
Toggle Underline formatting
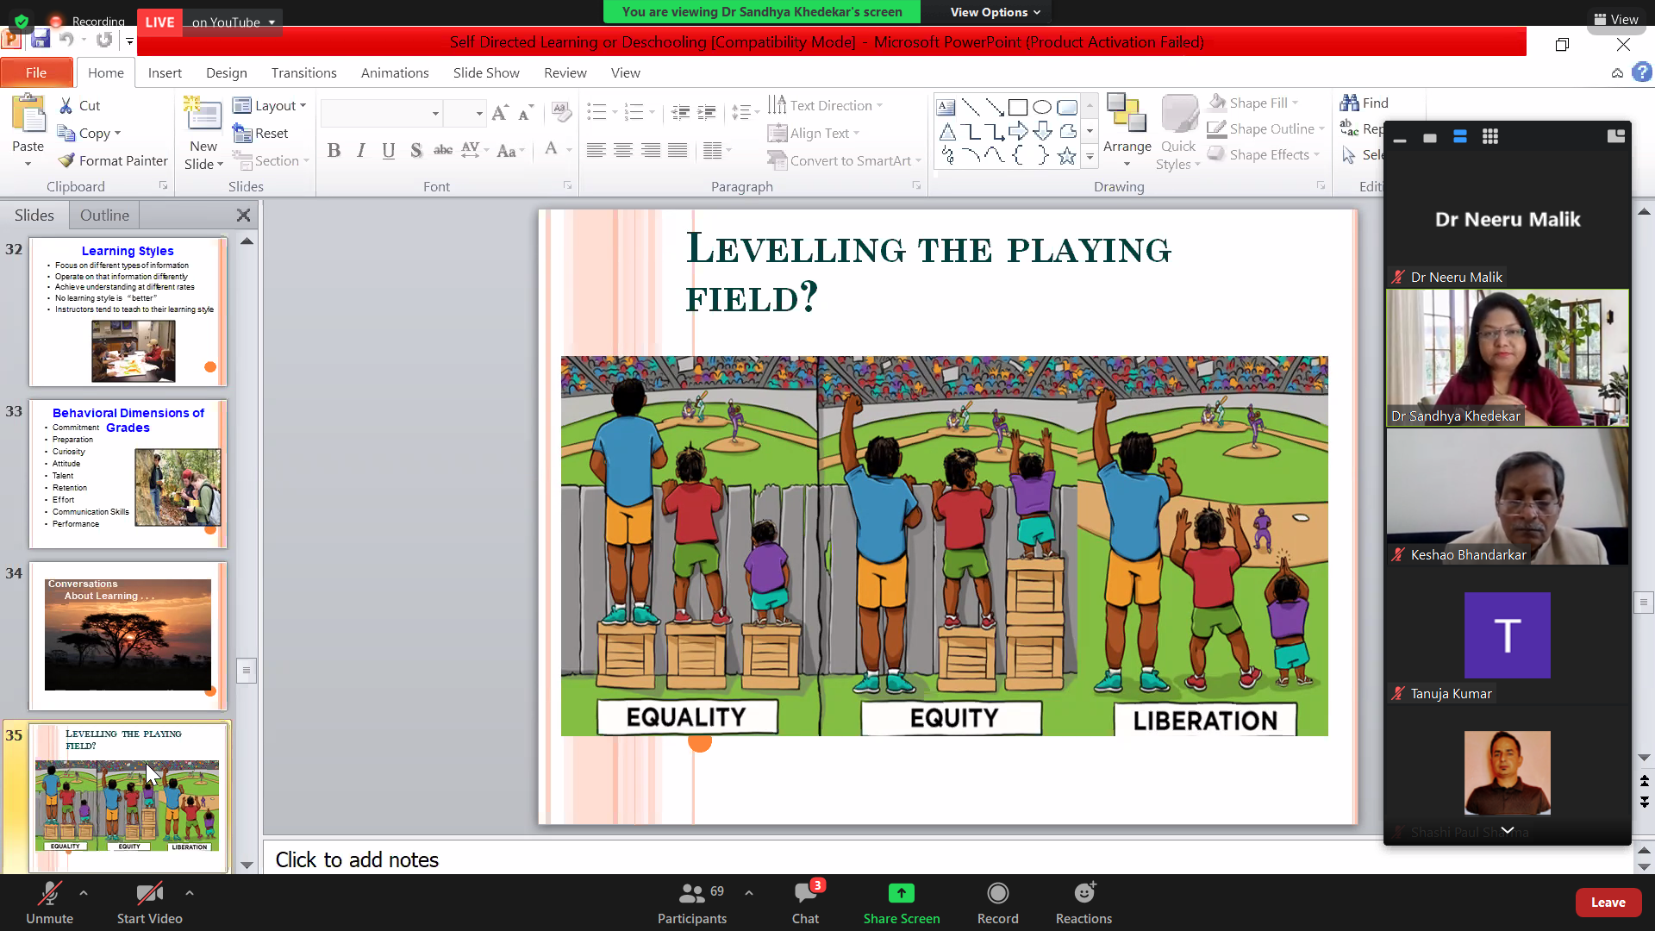coord(389,150)
